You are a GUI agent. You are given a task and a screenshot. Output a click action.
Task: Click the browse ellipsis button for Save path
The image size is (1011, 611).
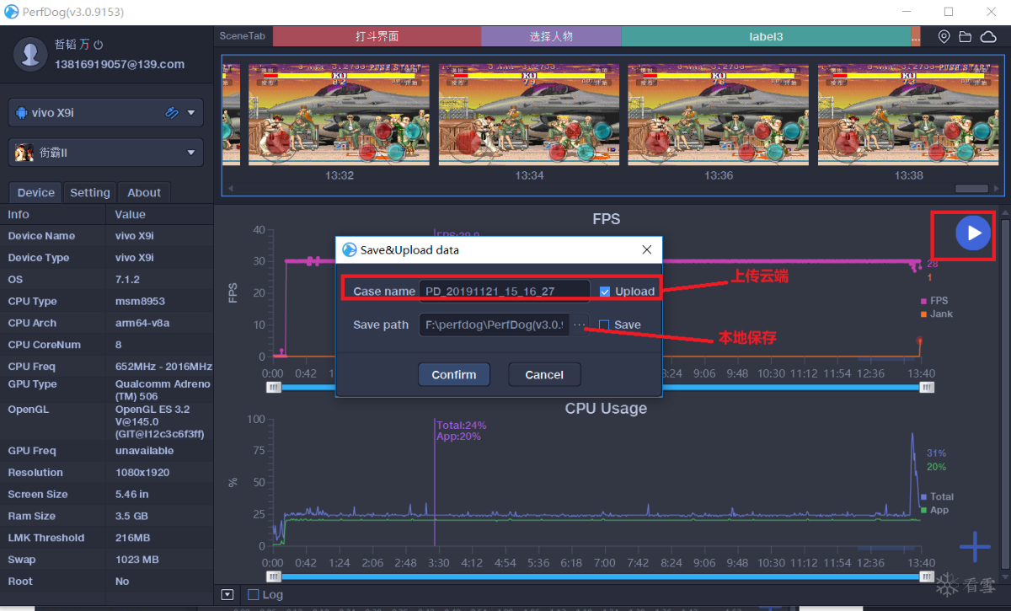[x=579, y=324]
